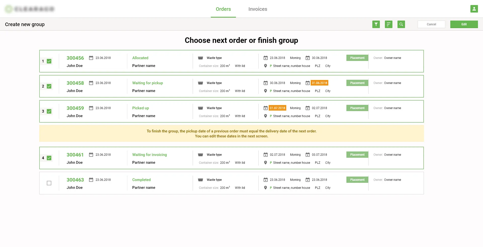The width and height of the screenshot is (483, 247).
Task: Click highlighted orange date 31.06.2018
Action: [x=319, y=83]
